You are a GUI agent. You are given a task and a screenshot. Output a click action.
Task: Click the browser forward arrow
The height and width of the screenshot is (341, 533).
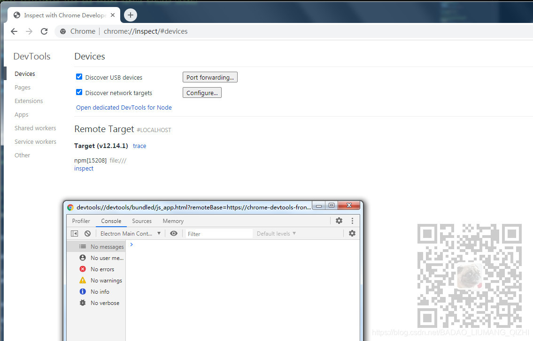click(x=29, y=31)
